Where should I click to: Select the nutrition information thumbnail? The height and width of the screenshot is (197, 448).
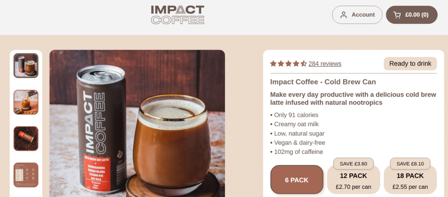(26, 175)
